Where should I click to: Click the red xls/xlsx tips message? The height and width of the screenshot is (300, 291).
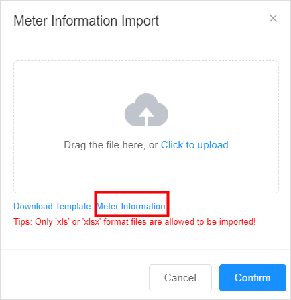click(135, 222)
